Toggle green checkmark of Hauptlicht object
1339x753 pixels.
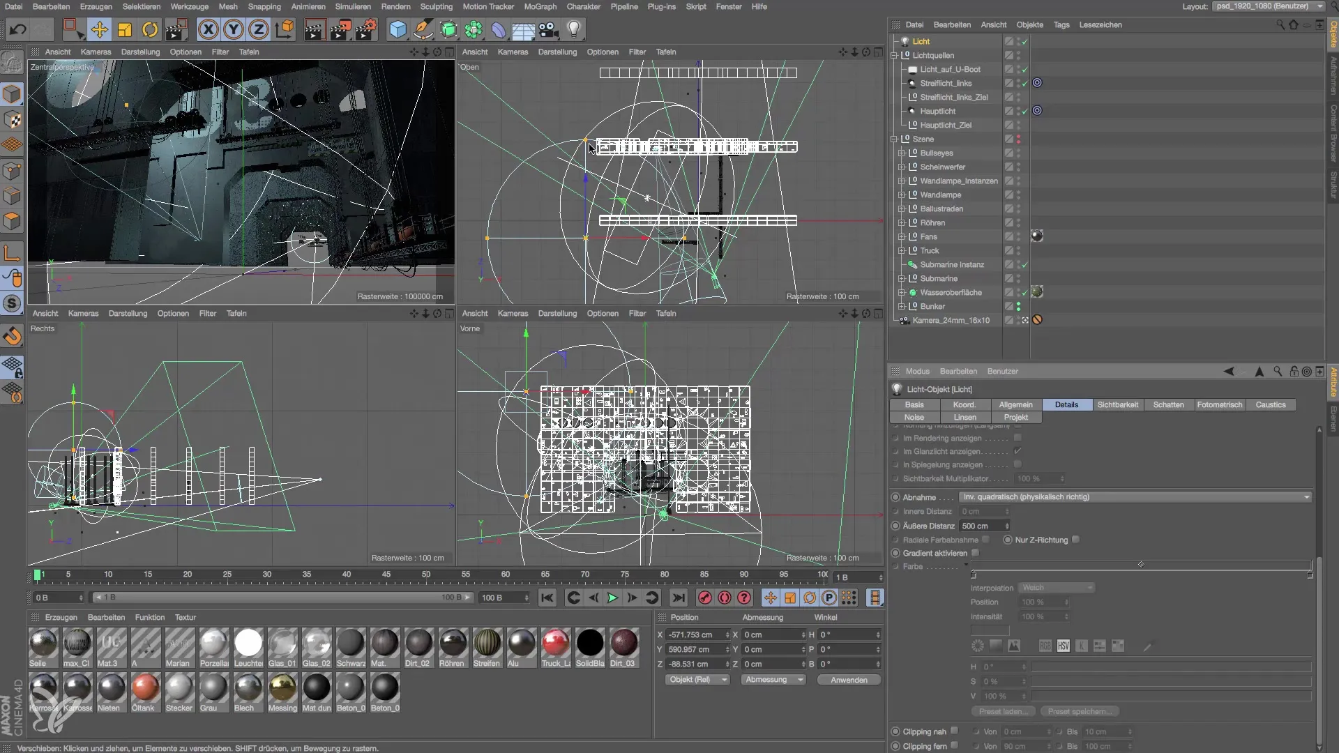tap(1024, 111)
